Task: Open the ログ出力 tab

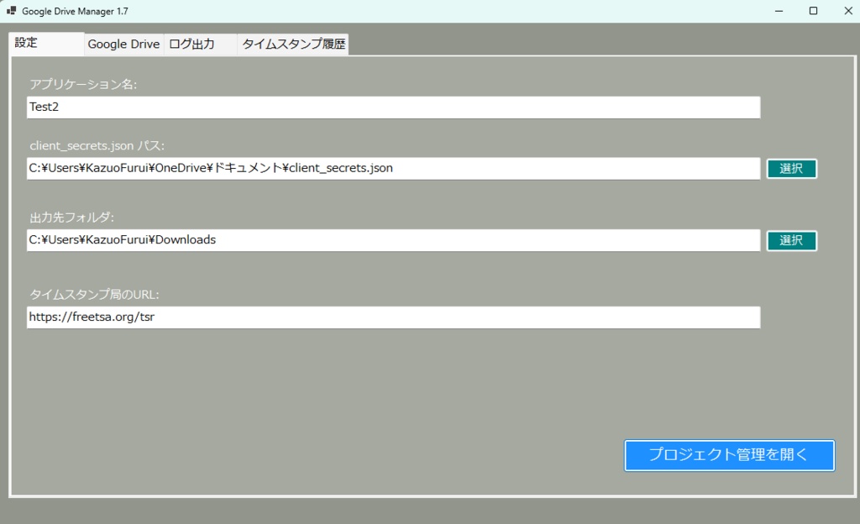Action: pos(200,45)
